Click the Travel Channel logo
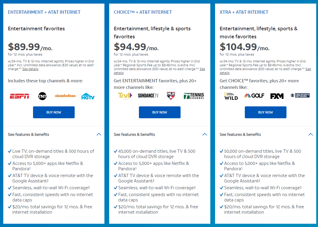Viewport: 318px width, 227px height. click(x=125, y=96)
